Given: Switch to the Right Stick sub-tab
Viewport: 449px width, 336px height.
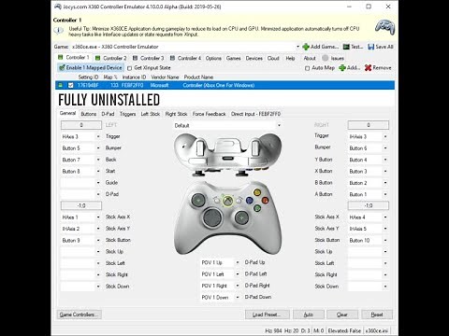Looking at the screenshot, I should tap(176, 114).
